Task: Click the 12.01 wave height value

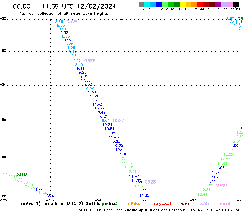Action: click(222, 163)
